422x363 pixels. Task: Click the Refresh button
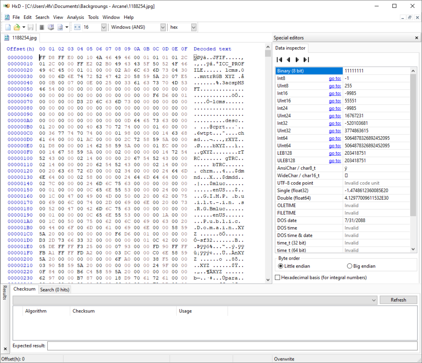coord(398,300)
